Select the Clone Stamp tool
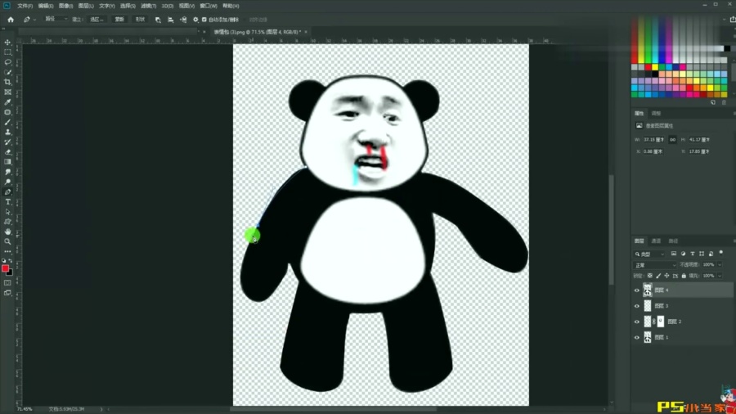 (x=7, y=132)
